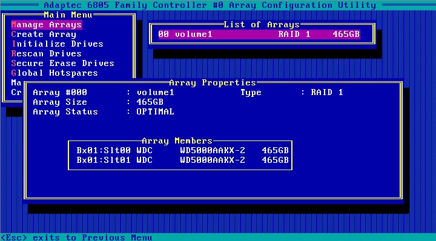The height and width of the screenshot is (241, 436).
Task: Select Manage Arrays in Main Menu
Action: click(47, 25)
